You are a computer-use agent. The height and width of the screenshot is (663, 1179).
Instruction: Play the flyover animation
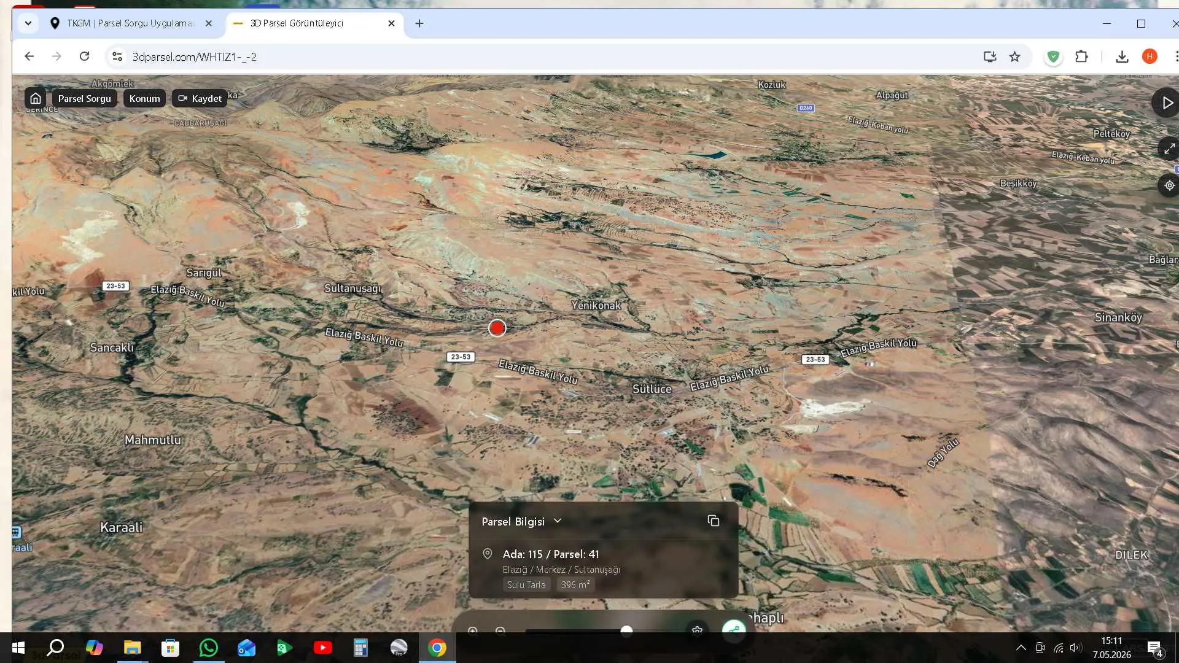[1167, 103]
